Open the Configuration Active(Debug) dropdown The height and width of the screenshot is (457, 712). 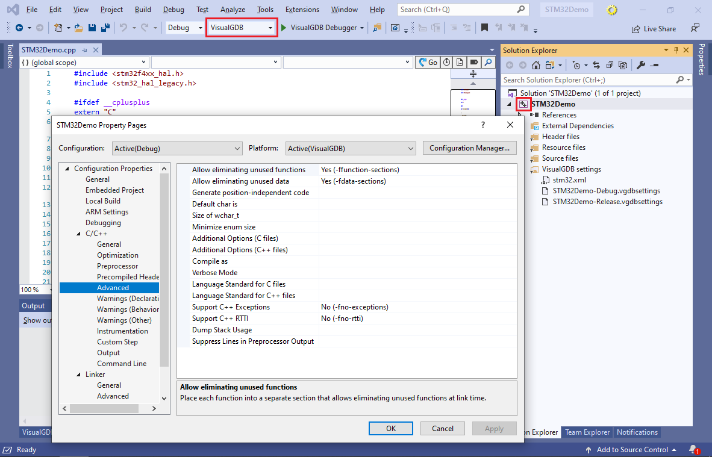click(177, 148)
